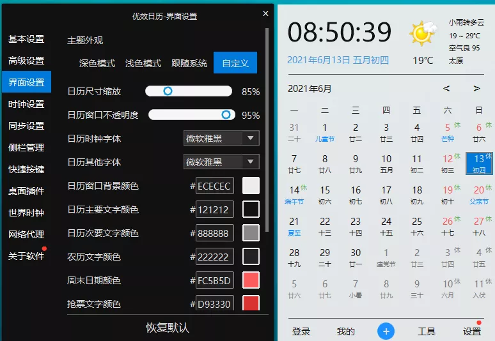Open 日历其他字体 font dropdown
The width and height of the screenshot is (495, 341).
click(221, 162)
